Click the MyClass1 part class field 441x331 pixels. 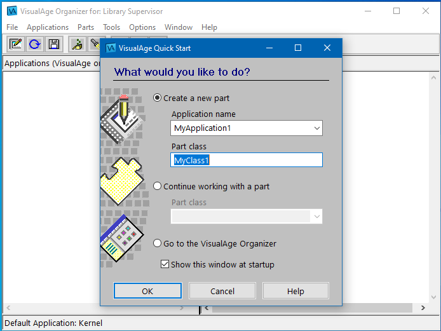(247, 160)
